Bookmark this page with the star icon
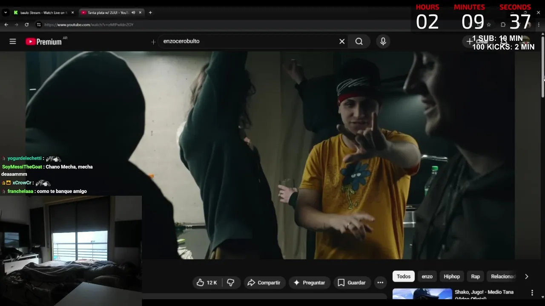The width and height of the screenshot is (545, 306). (x=489, y=25)
